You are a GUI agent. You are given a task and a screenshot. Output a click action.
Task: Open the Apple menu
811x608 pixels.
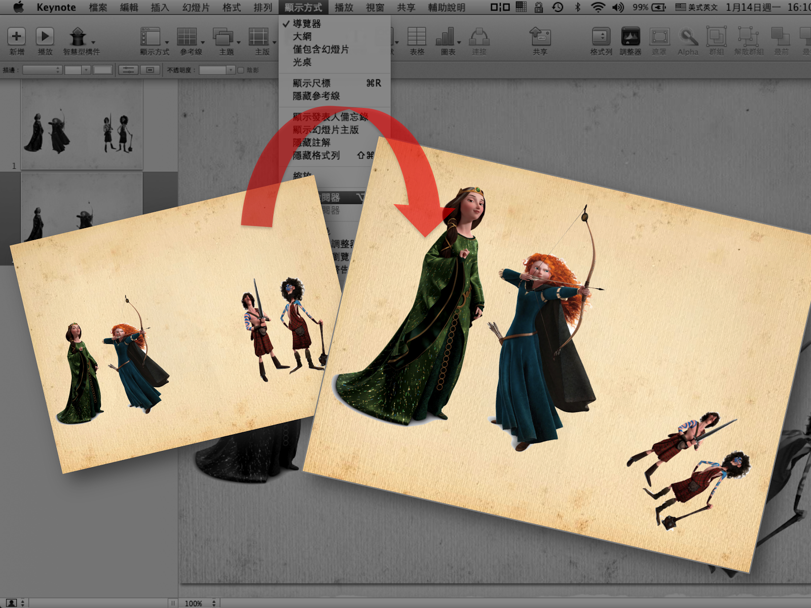18,7
